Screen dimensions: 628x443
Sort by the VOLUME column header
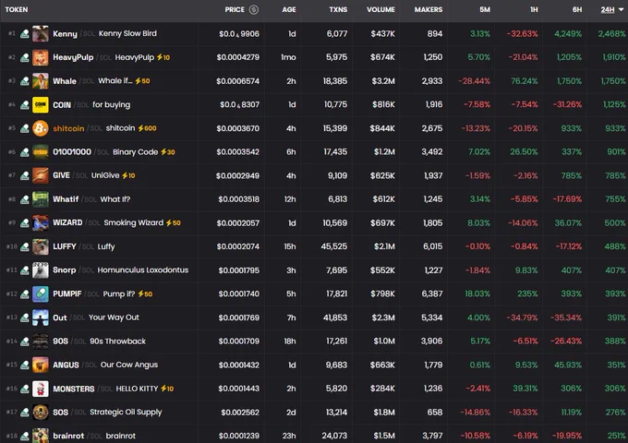(380, 9)
